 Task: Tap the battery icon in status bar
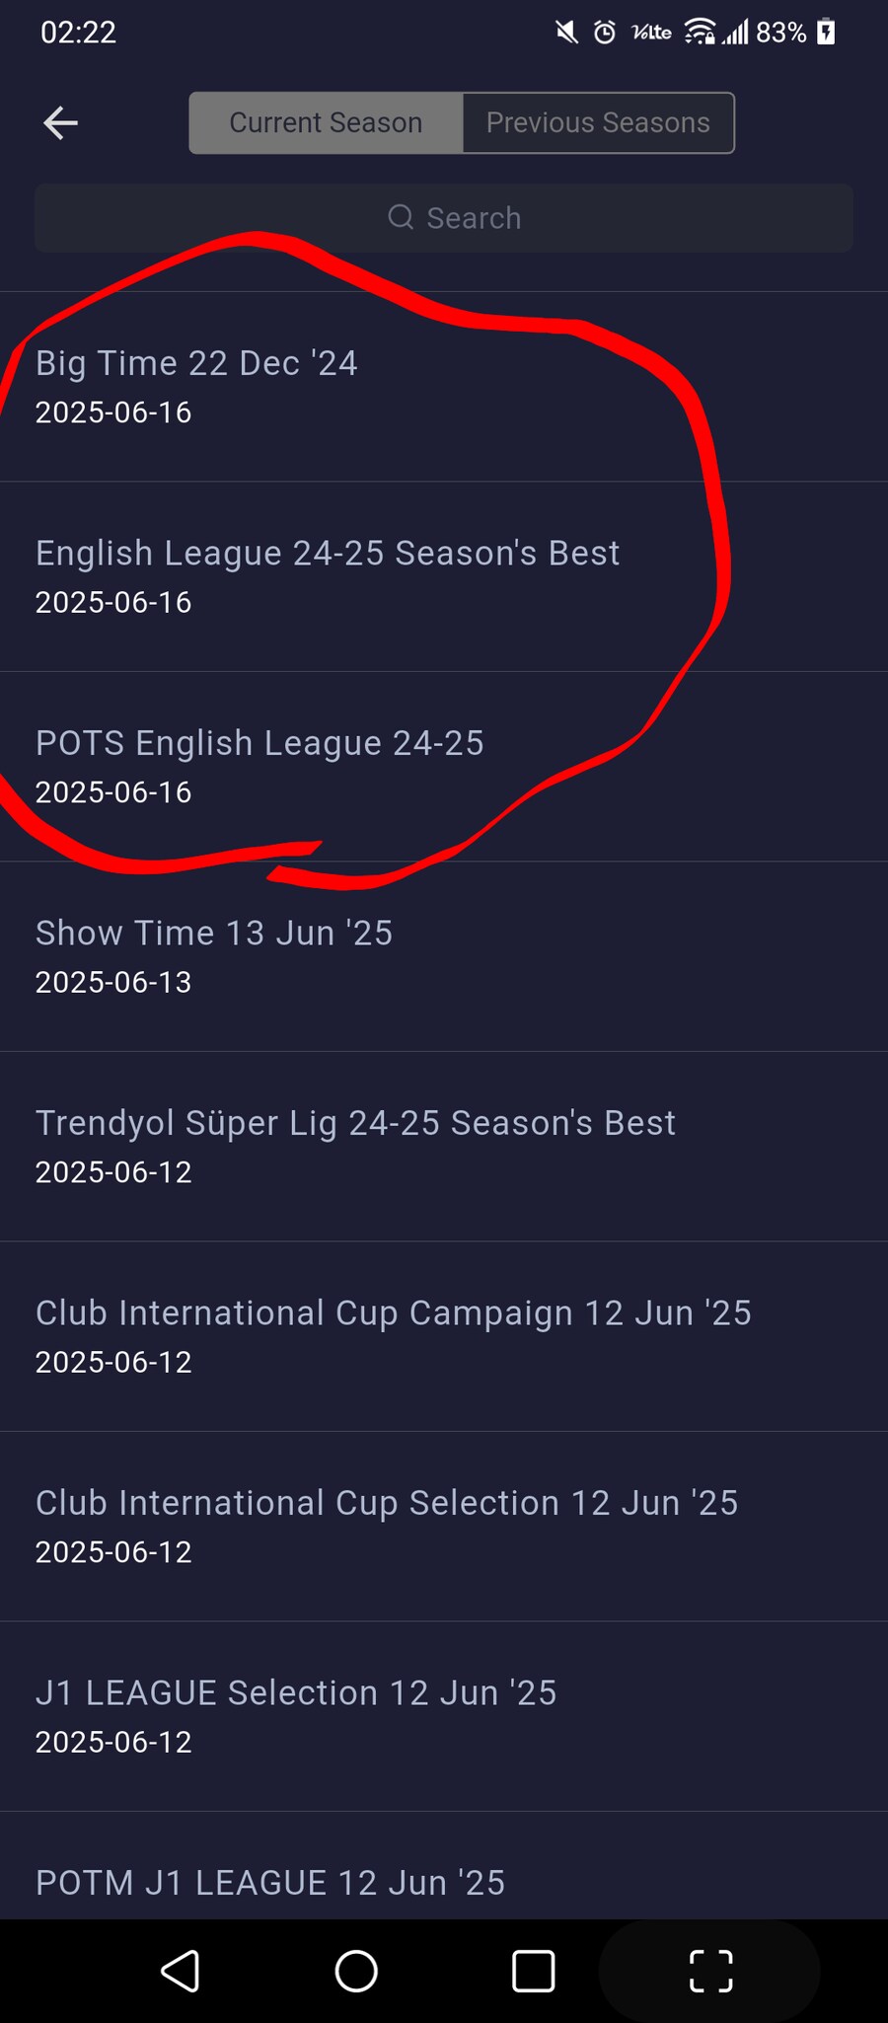[x=827, y=33]
